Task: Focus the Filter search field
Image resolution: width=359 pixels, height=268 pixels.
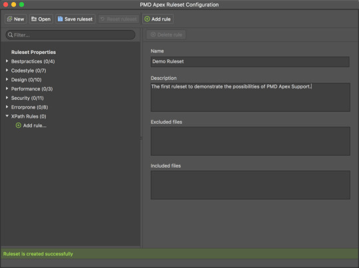Action: pyautogui.click(x=70, y=35)
